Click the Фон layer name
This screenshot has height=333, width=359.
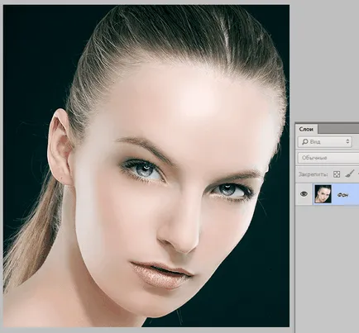pyautogui.click(x=342, y=195)
